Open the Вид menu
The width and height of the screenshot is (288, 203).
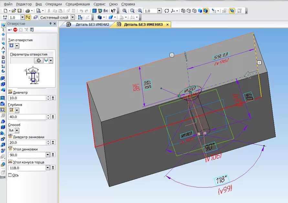coord(38,4)
